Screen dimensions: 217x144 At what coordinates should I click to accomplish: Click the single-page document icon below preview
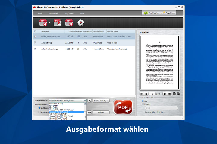(x=174, y=94)
